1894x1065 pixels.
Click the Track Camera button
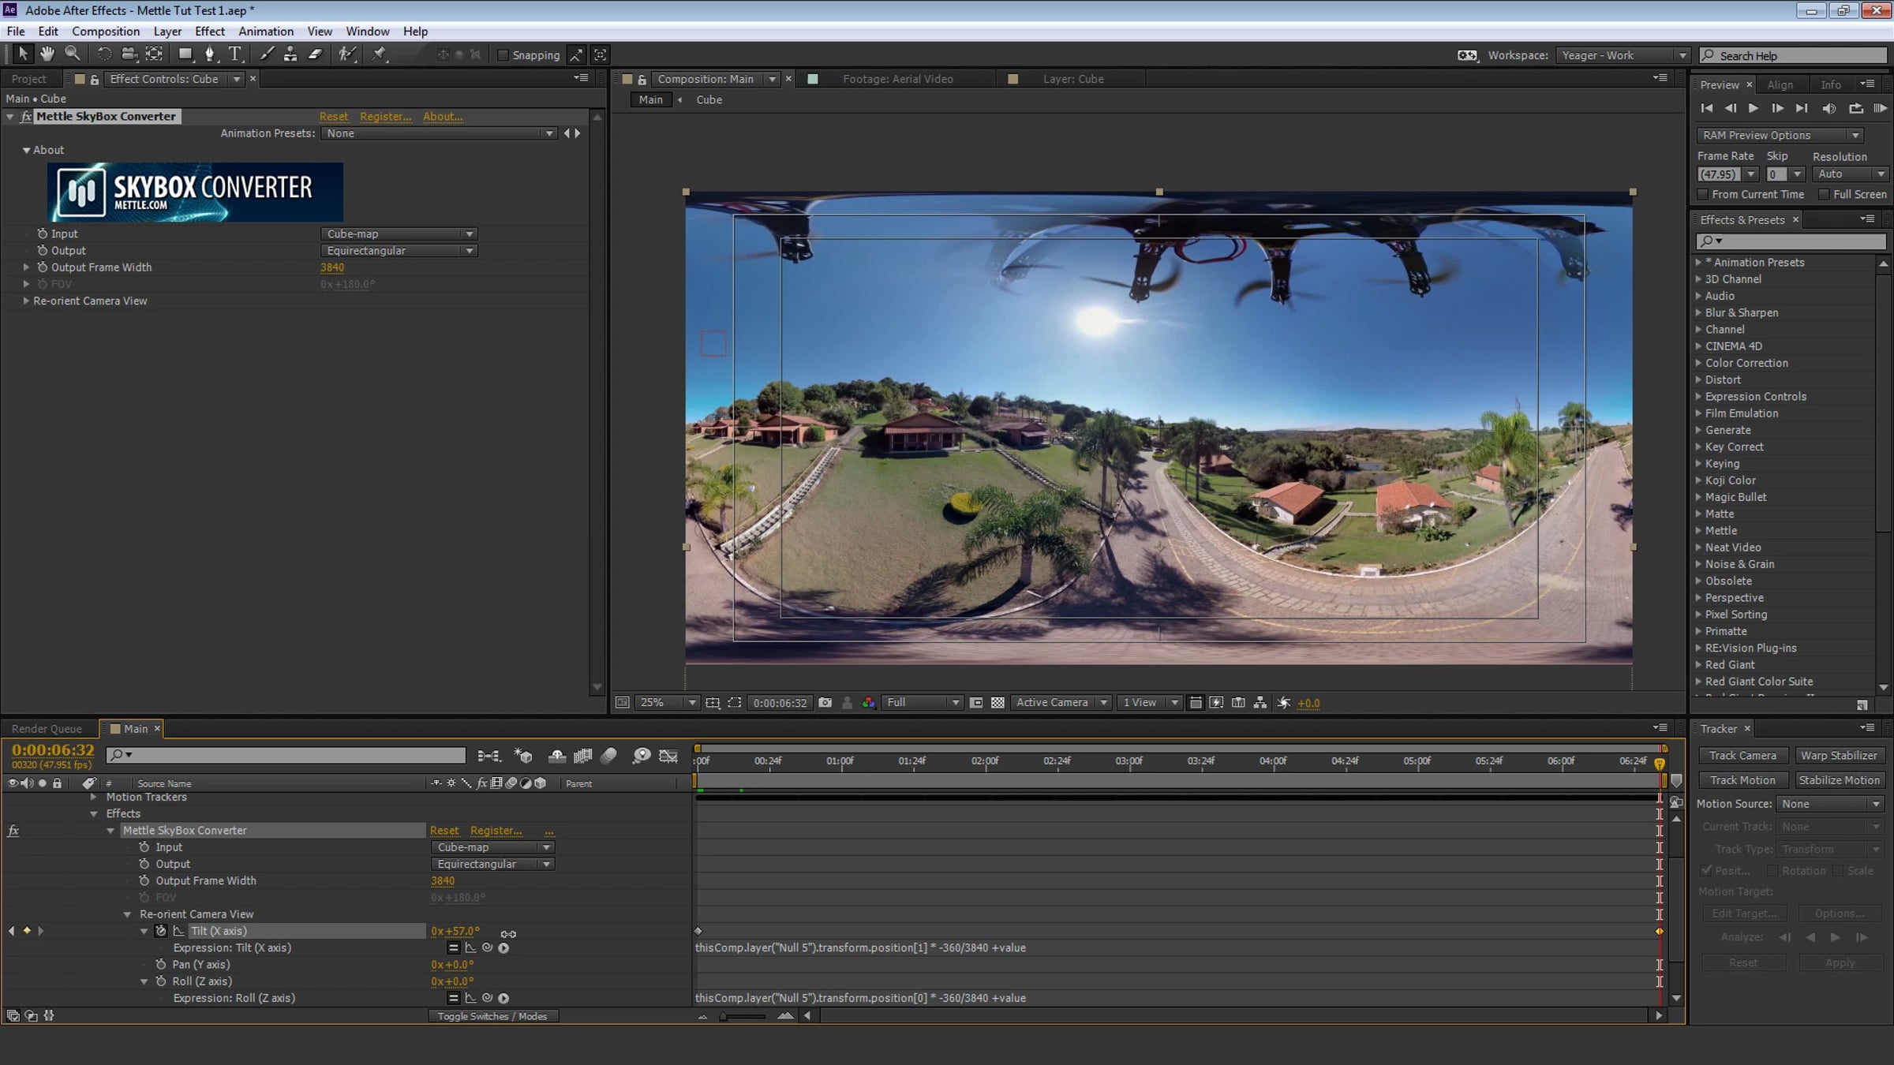click(x=1742, y=755)
